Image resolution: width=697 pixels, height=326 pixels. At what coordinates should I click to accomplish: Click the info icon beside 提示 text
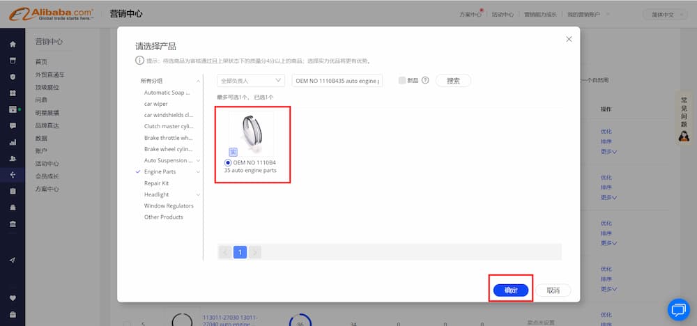point(139,61)
